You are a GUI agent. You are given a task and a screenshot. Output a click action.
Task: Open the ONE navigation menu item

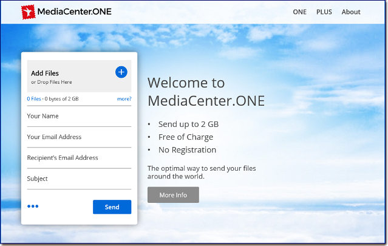click(x=299, y=12)
